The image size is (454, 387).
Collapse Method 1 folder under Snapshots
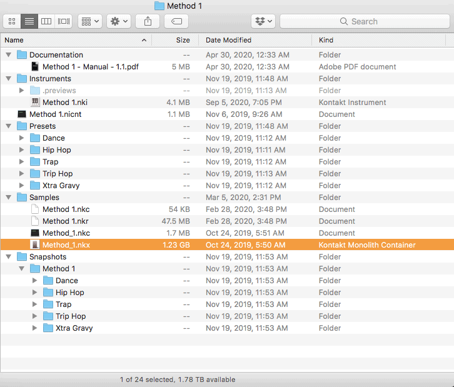[22, 268]
